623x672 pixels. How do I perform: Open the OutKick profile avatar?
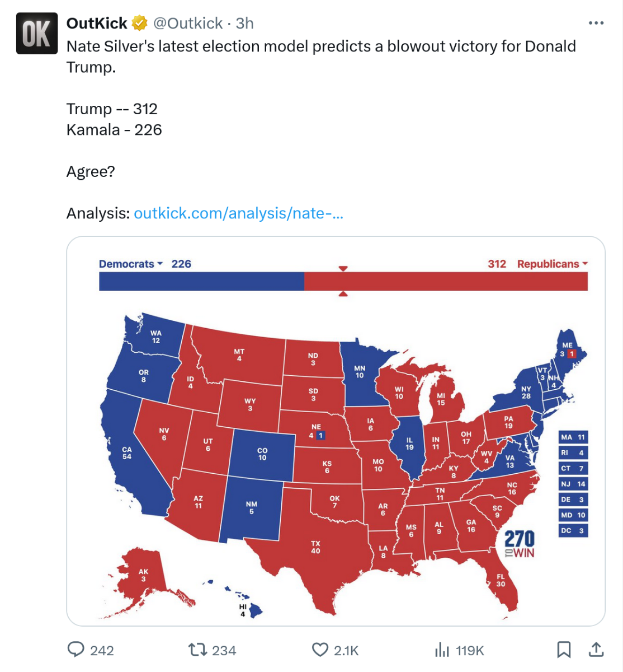[37, 34]
